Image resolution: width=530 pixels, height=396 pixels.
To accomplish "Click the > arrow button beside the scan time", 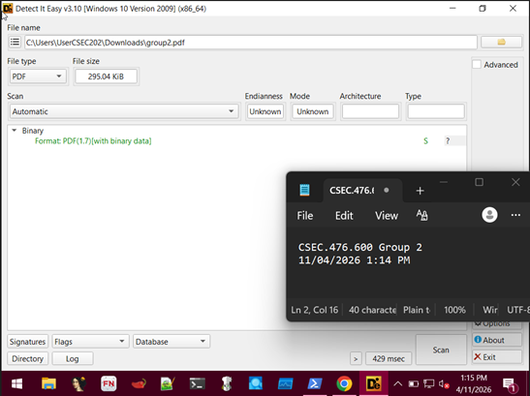I will [356, 359].
